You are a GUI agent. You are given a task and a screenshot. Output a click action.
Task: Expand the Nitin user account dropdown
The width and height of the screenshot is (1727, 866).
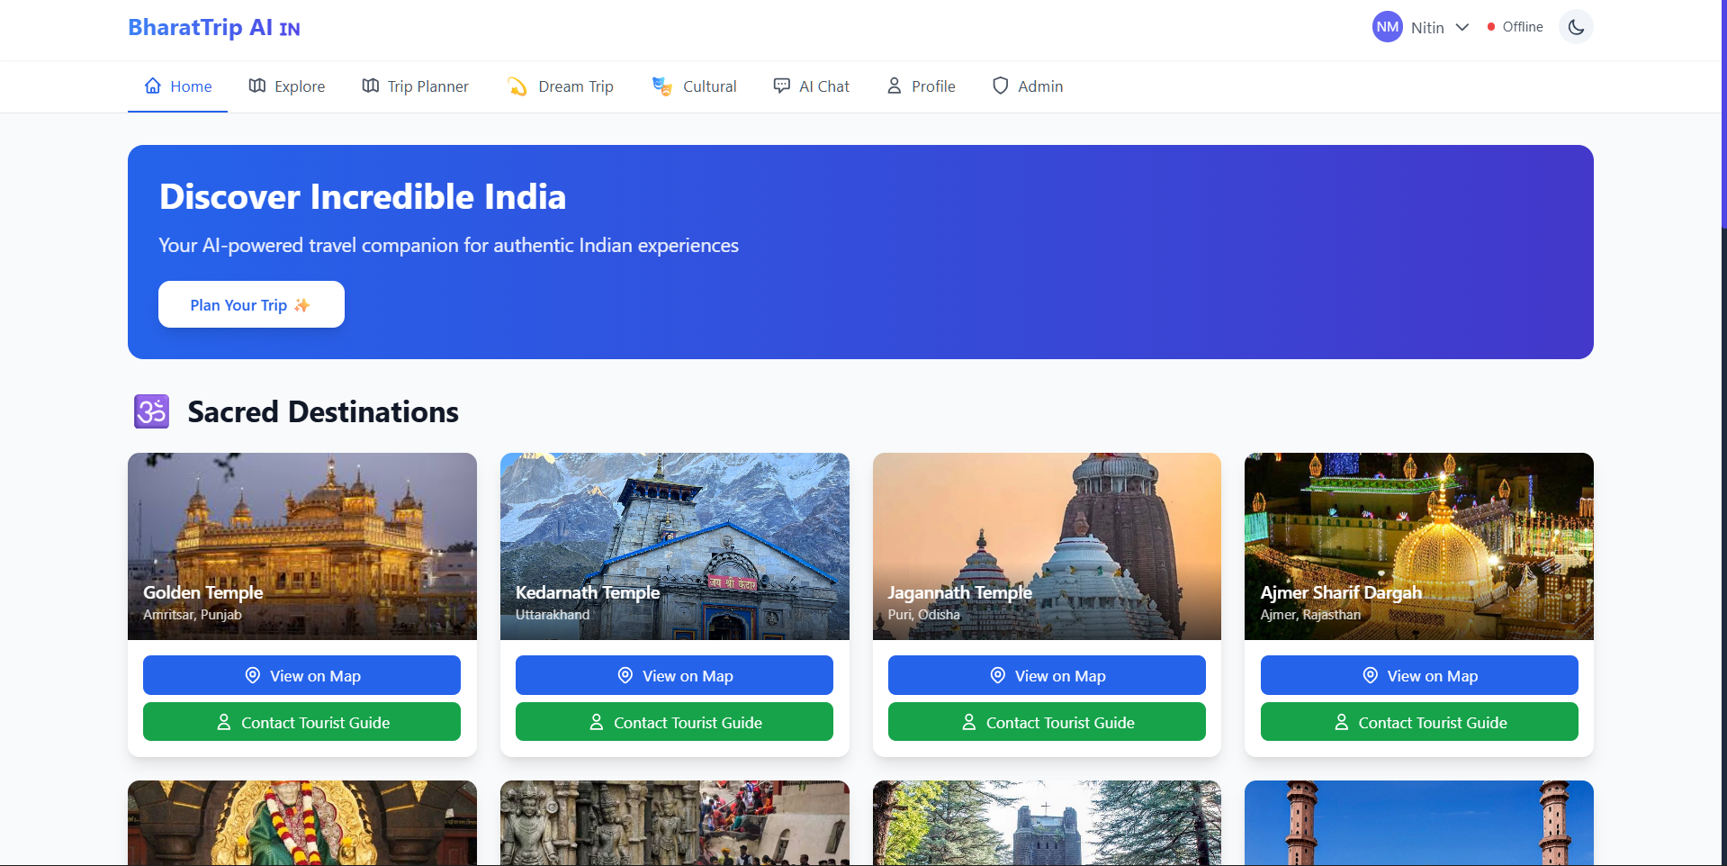pos(1462,27)
